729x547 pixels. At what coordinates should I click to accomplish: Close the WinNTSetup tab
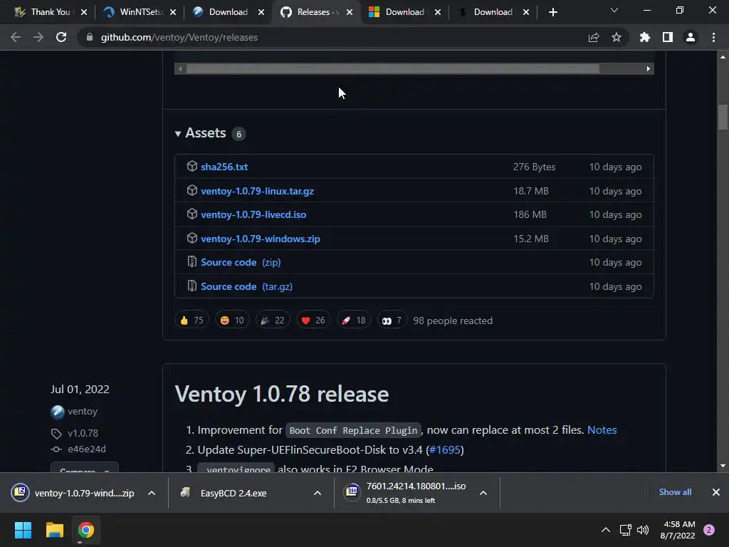[173, 12]
